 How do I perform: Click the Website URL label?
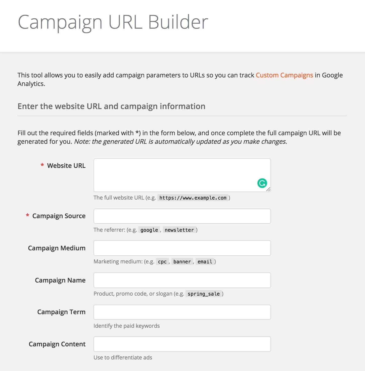[x=66, y=166]
